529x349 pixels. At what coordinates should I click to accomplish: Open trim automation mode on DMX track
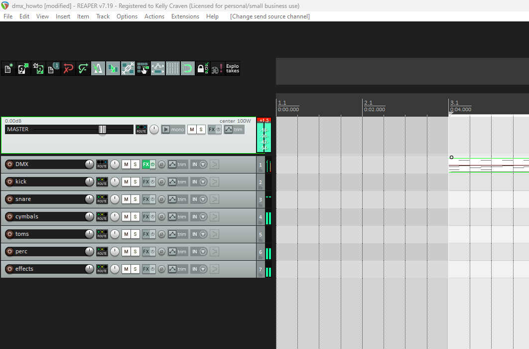click(x=182, y=165)
